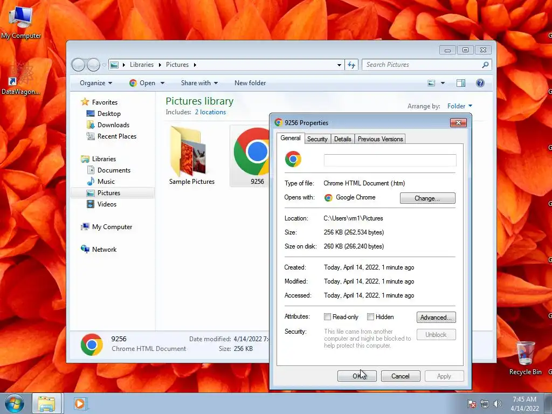Switch to the General tab

[x=291, y=138]
